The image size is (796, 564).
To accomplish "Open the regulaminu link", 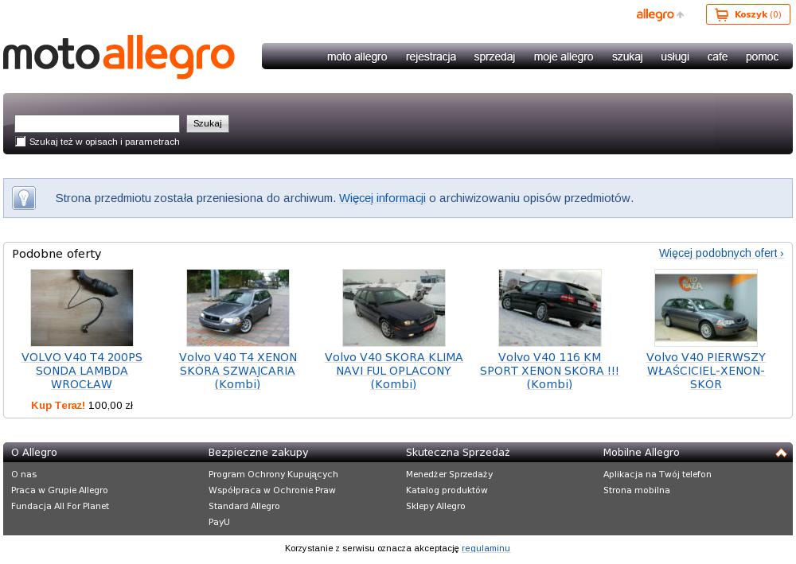I will pos(486,548).
